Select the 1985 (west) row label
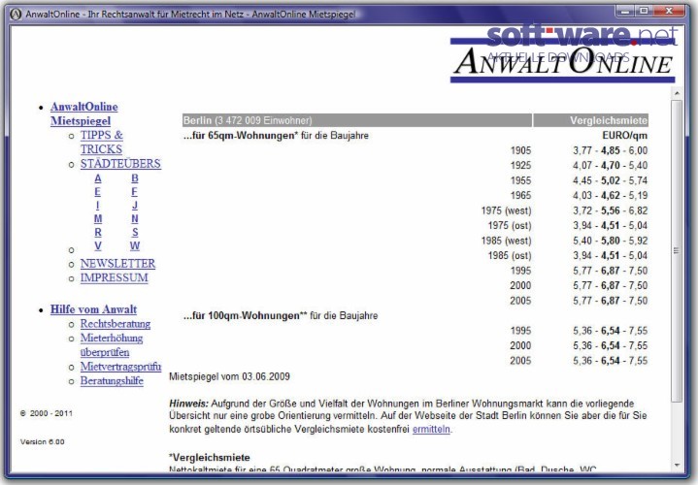 (x=506, y=241)
